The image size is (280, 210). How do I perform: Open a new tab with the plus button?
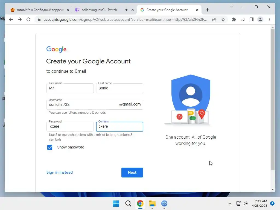207,10
